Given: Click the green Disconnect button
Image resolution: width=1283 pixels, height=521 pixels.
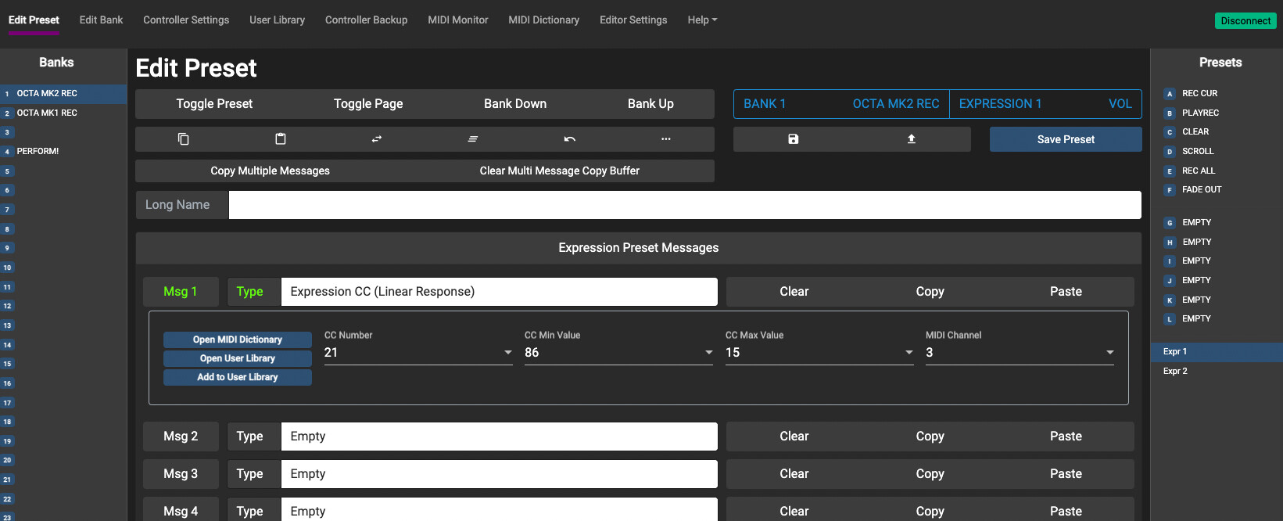Looking at the screenshot, I should [1245, 21].
